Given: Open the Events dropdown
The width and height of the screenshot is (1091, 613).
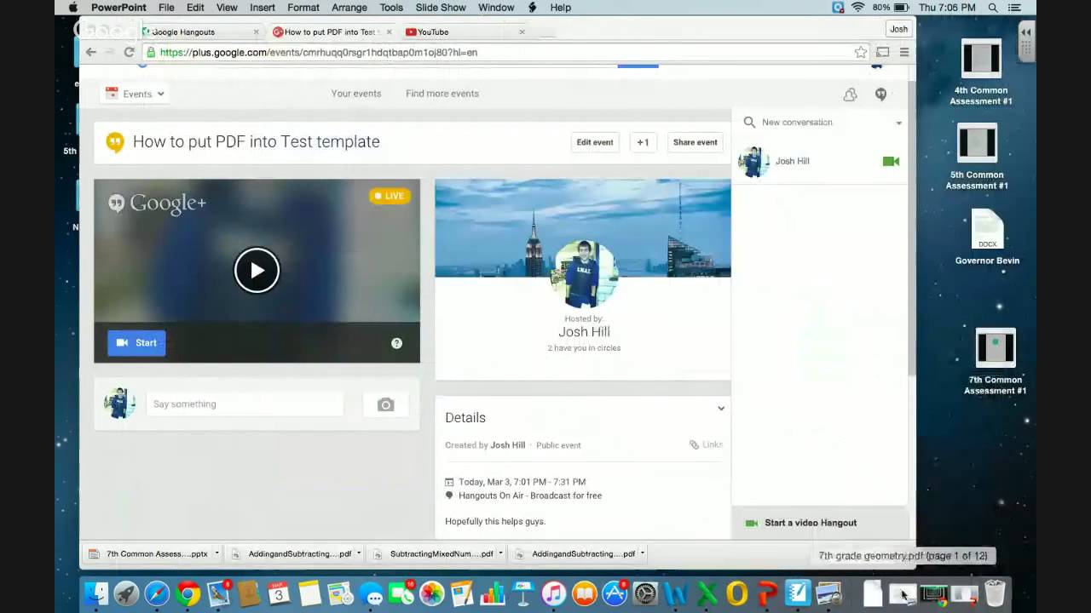Looking at the screenshot, I should 135,94.
